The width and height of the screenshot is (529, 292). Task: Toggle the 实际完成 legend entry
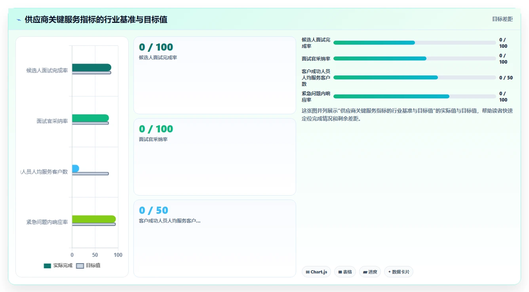tap(58, 266)
